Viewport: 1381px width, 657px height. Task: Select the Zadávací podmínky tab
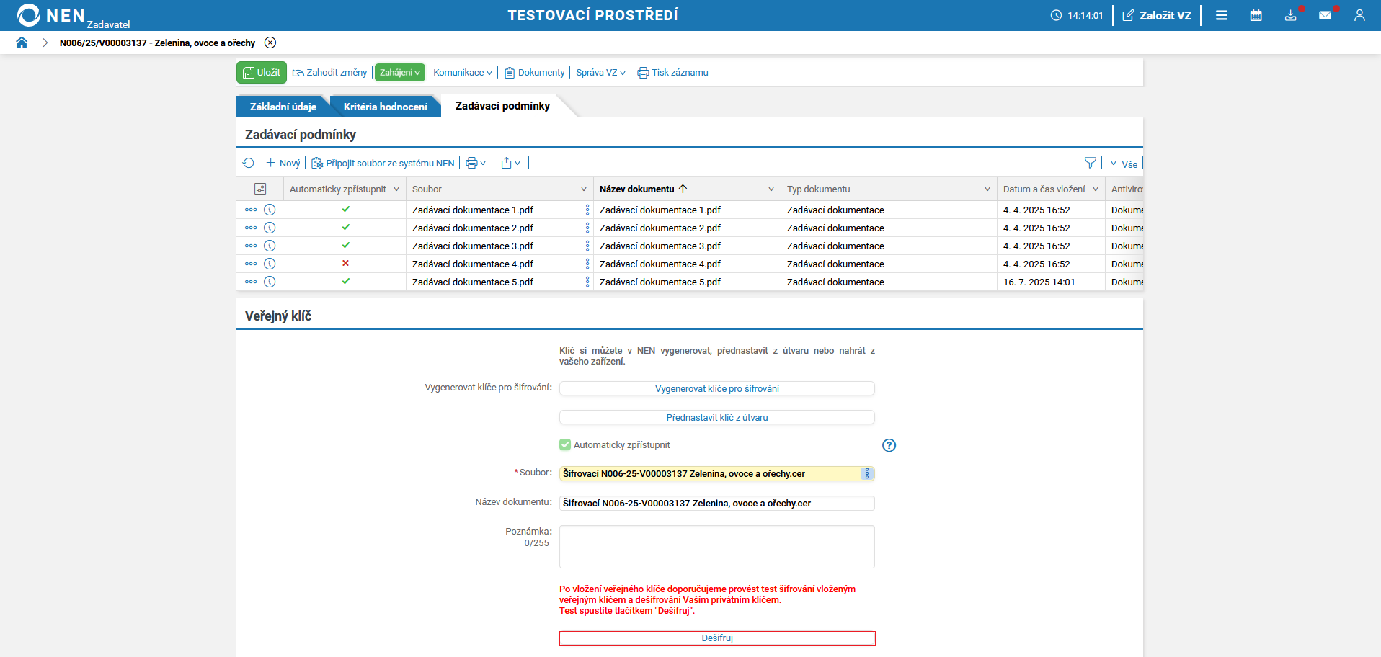[x=502, y=106]
